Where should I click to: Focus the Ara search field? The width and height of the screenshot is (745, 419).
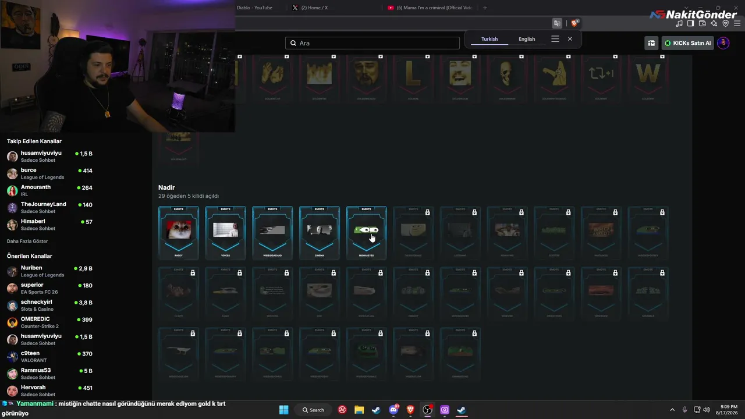[x=372, y=43]
